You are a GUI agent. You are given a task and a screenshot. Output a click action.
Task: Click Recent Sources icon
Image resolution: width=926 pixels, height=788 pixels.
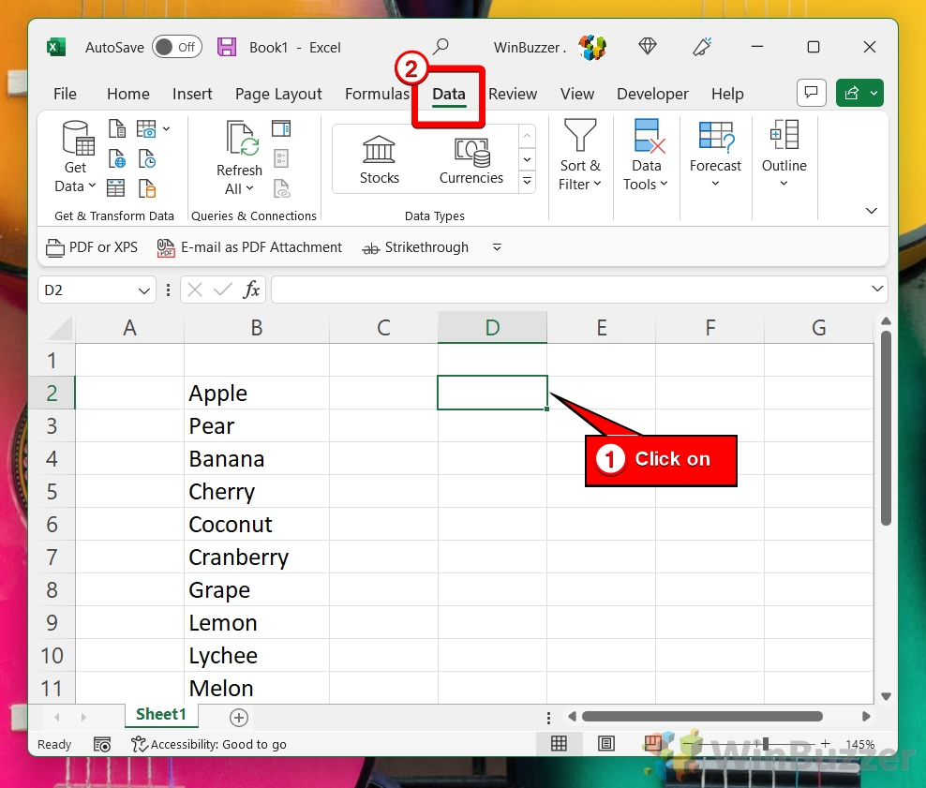[147, 158]
